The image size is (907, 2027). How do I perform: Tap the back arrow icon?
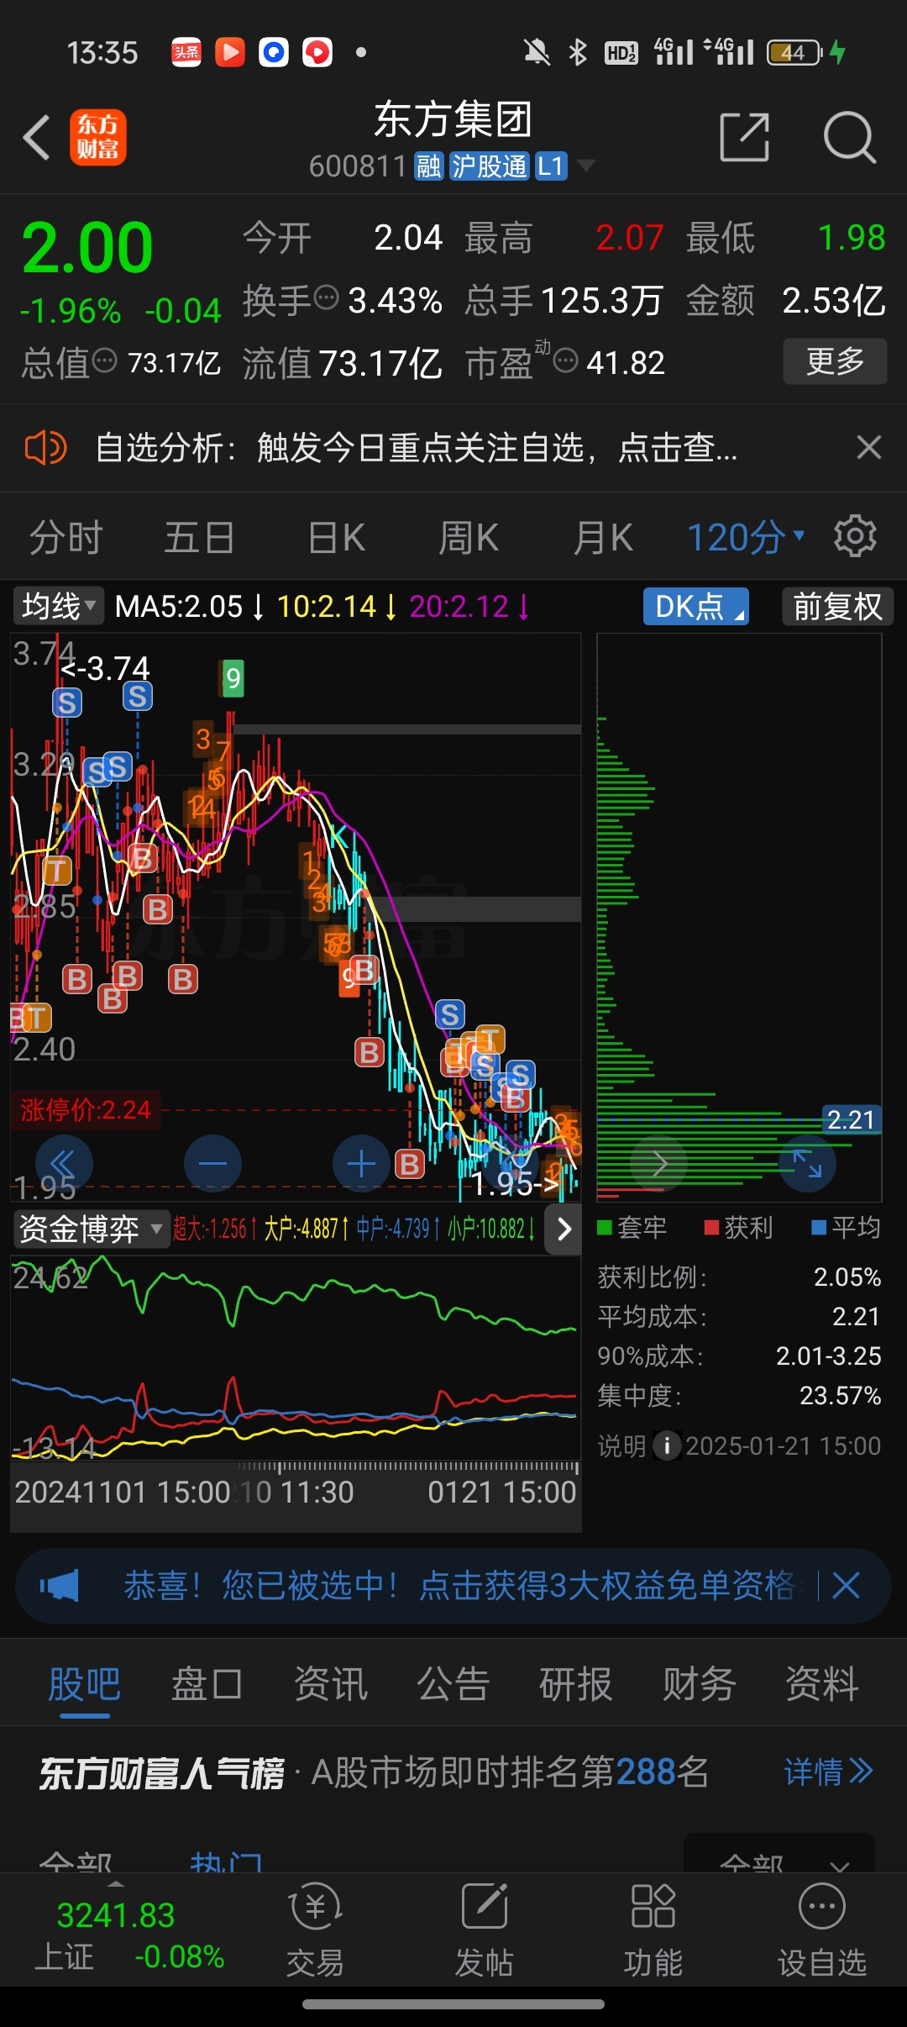(37, 137)
